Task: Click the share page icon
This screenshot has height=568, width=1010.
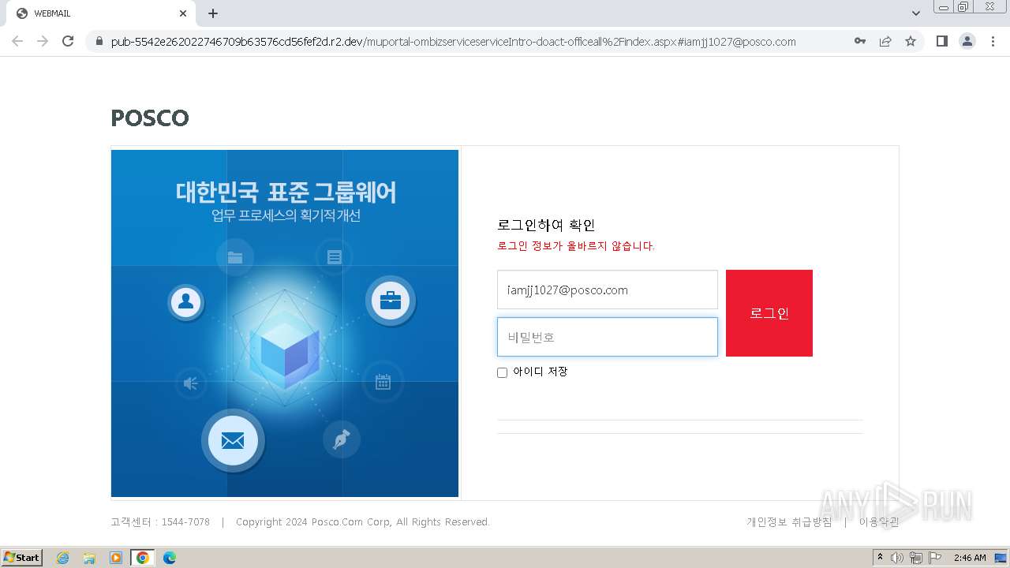Action: pyautogui.click(x=885, y=41)
